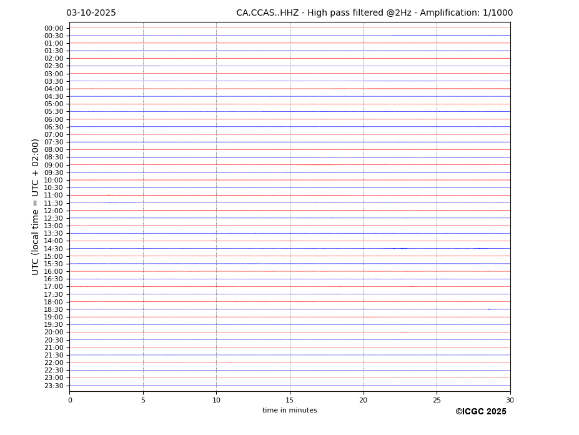Viewport: 579px width, 435px height.
Task: Click the 30 tick on the x-axis
Action: click(510, 400)
